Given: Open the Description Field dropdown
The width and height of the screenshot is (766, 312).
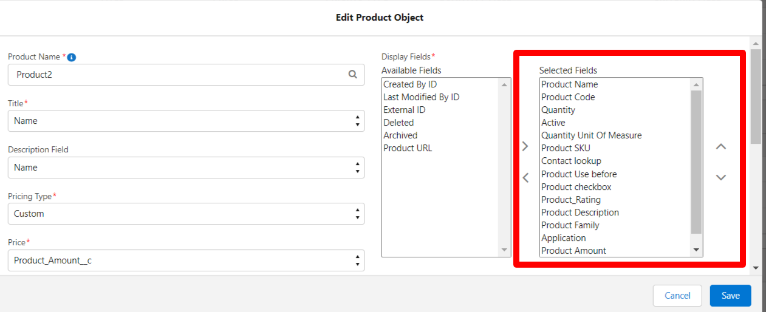Looking at the screenshot, I should [186, 168].
